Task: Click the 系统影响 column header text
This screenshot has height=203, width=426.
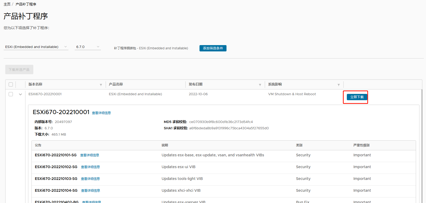Action: [x=275, y=84]
